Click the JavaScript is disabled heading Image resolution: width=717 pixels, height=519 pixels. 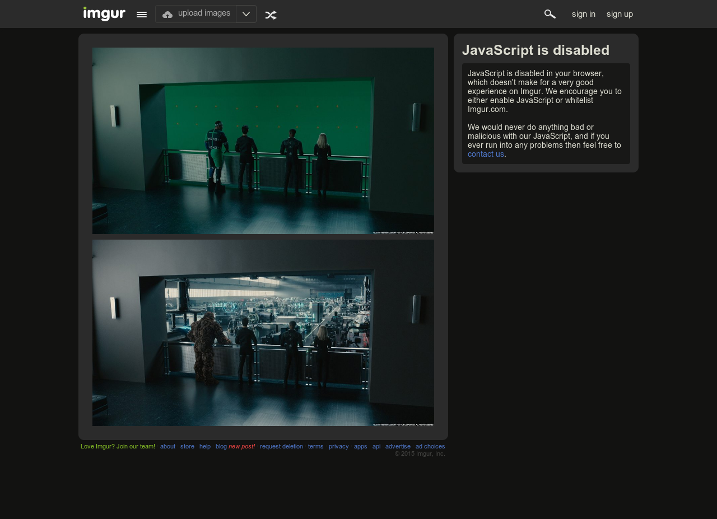(536, 50)
